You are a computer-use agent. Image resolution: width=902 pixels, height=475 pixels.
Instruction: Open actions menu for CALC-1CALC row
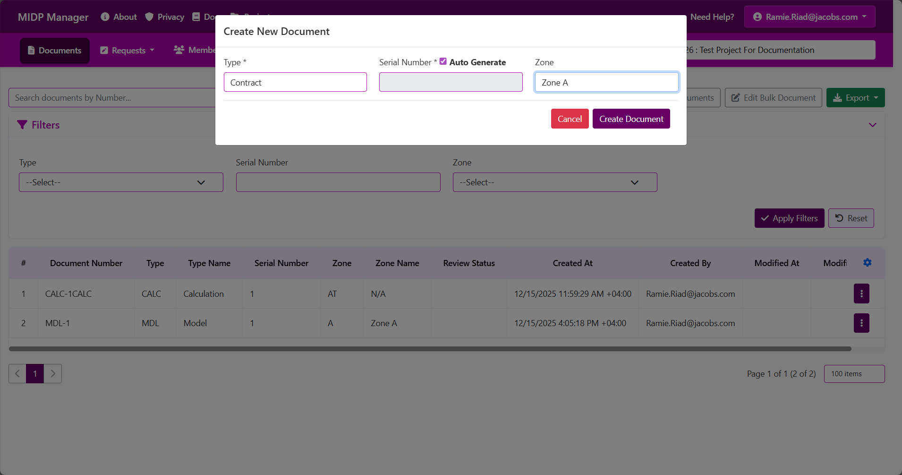coord(861,294)
